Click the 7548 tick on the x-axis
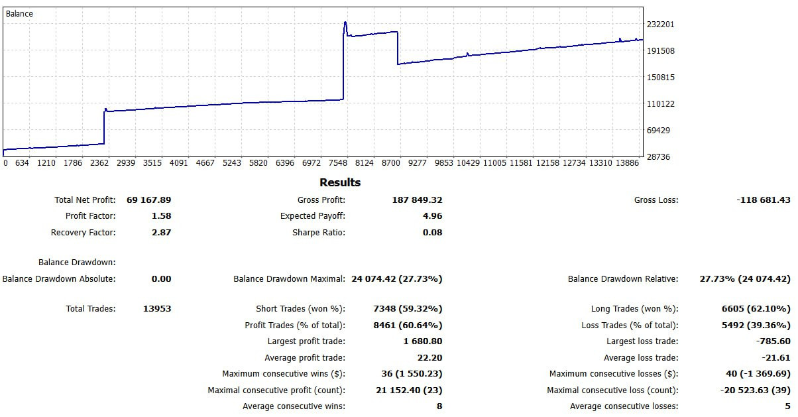The width and height of the screenshot is (798, 417). (338, 163)
